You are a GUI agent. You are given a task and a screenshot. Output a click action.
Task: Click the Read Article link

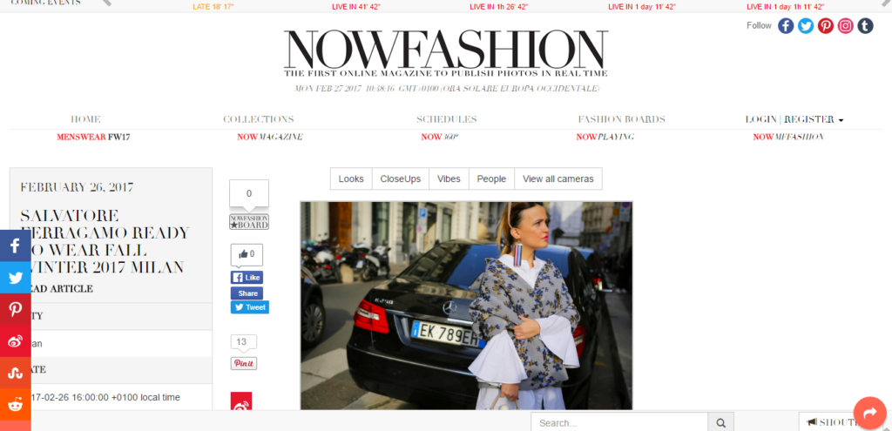click(57, 289)
